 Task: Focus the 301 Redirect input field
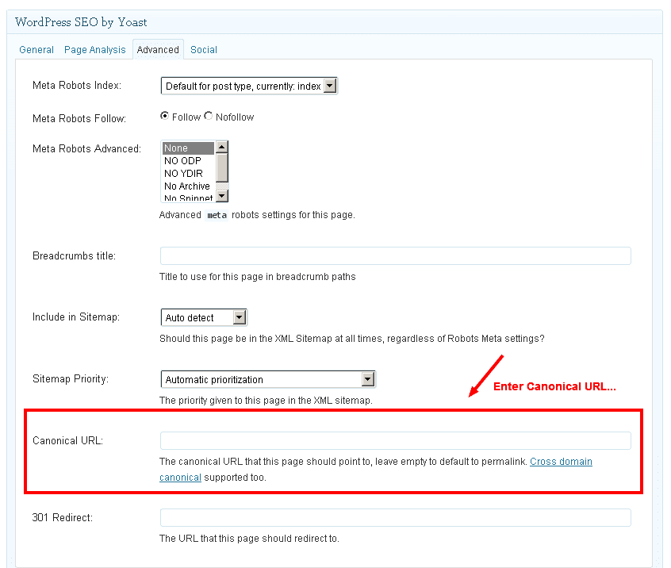tap(396, 518)
